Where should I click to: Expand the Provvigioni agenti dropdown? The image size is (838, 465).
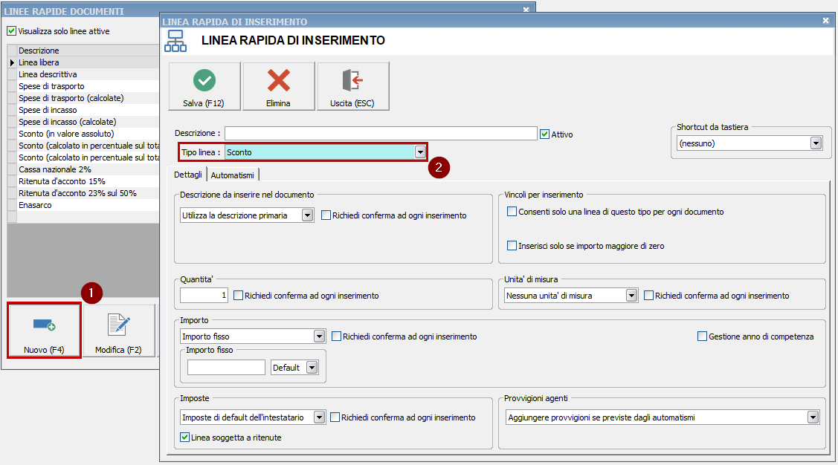click(x=813, y=417)
